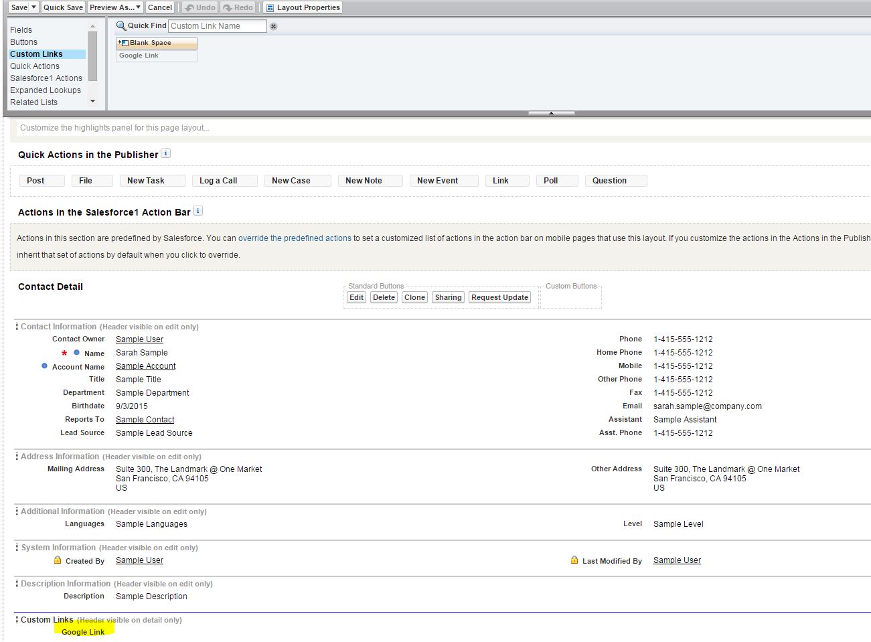The height and width of the screenshot is (642, 871).
Task: Clear the Quick Find search box
Action: 273,26
